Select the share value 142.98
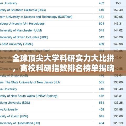126x126 pixels. (118, 44)
